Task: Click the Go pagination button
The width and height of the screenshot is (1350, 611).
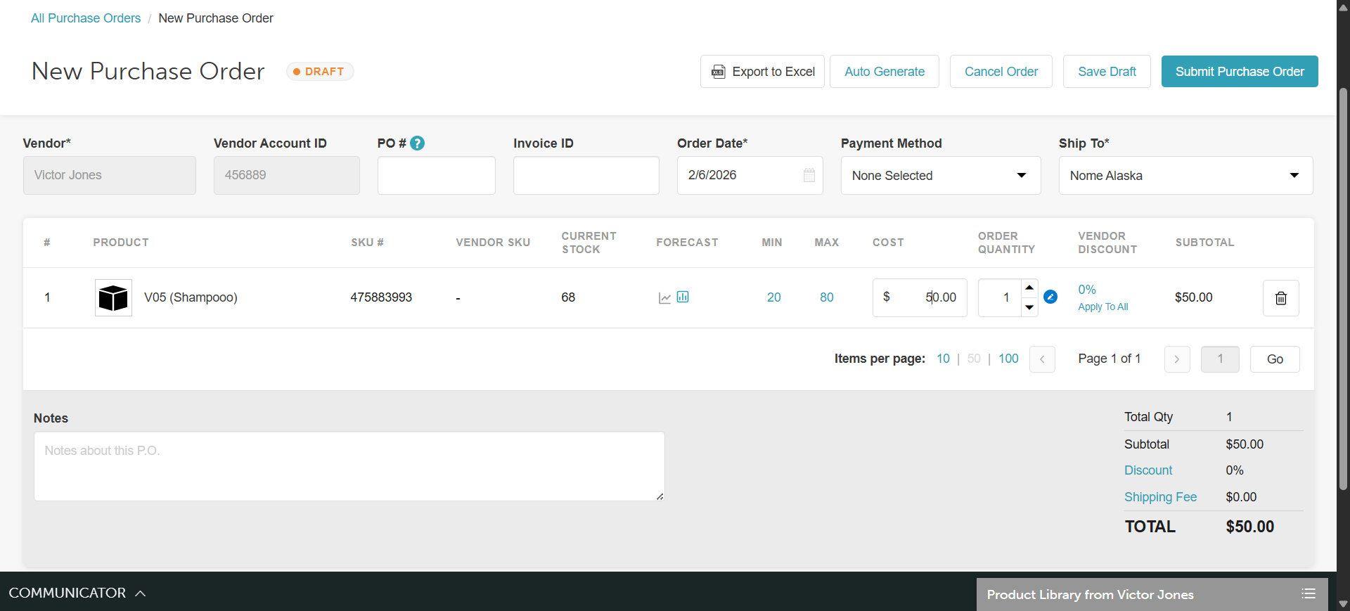Action: click(1275, 359)
